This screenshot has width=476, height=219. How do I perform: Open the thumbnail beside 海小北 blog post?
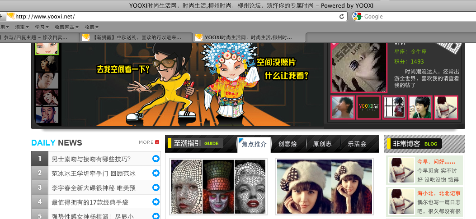pos(402,201)
